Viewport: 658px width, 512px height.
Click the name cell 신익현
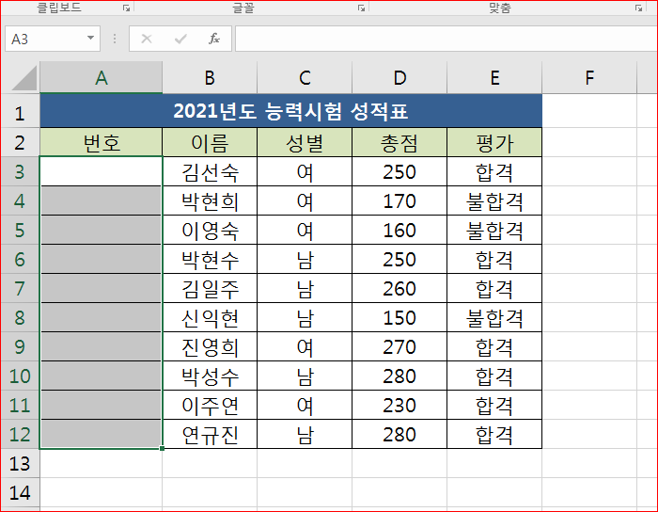pos(210,317)
